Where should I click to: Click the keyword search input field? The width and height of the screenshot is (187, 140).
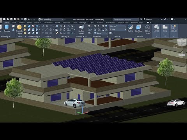click(126, 19)
